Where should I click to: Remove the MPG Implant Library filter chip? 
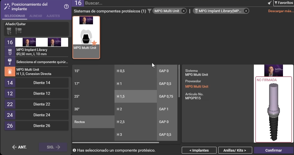coord(246,11)
